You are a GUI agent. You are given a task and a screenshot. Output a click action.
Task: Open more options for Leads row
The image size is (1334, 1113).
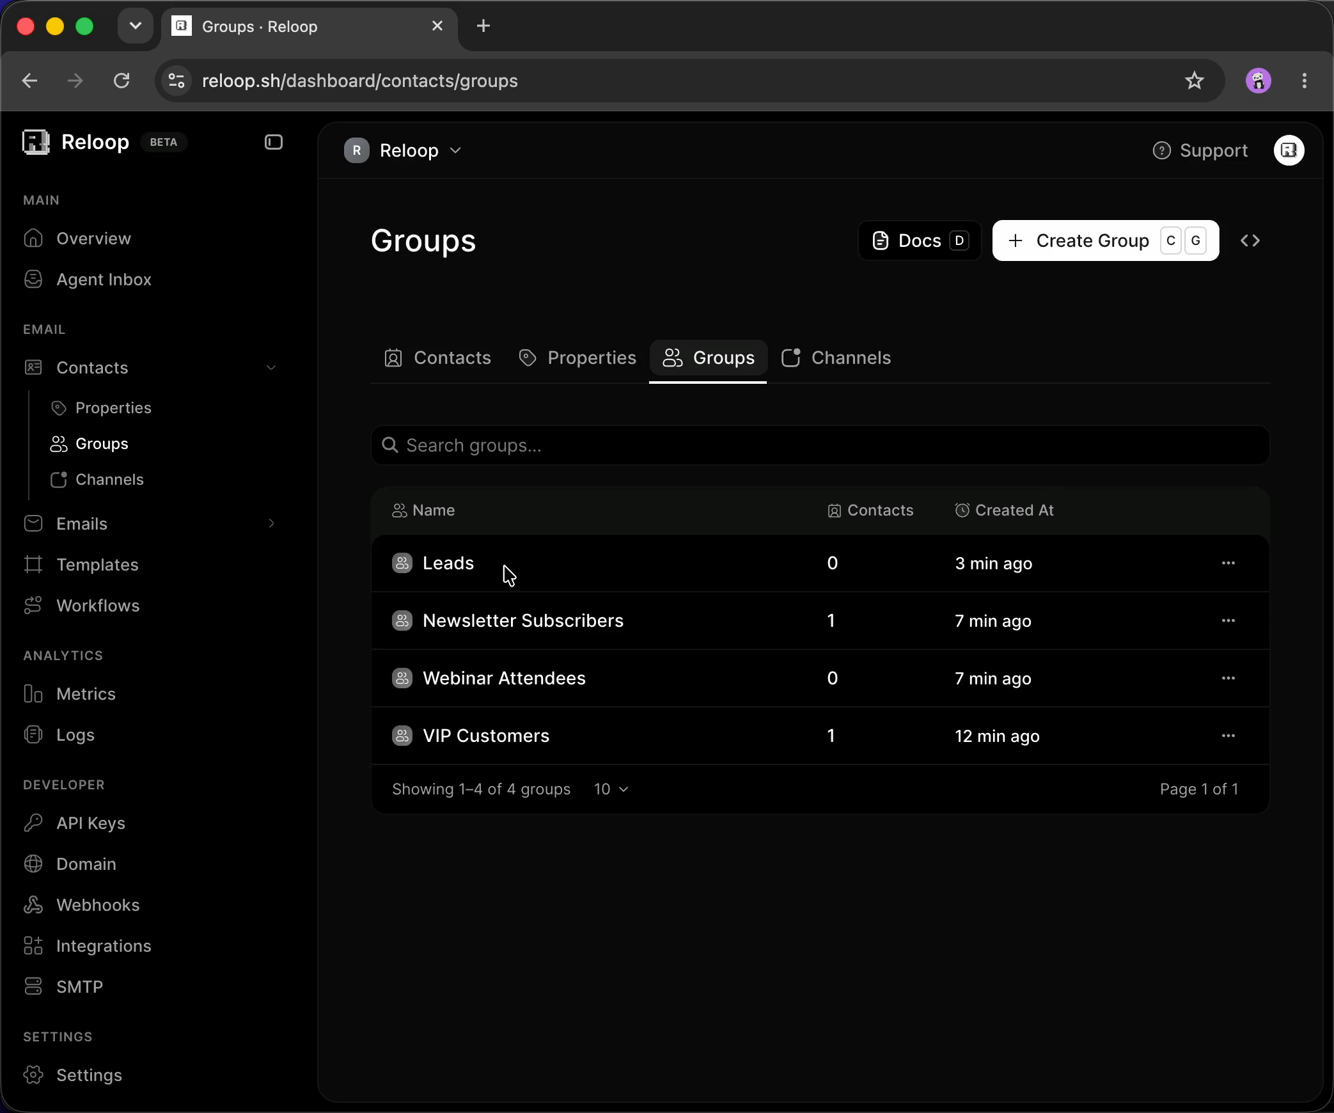tap(1228, 564)
